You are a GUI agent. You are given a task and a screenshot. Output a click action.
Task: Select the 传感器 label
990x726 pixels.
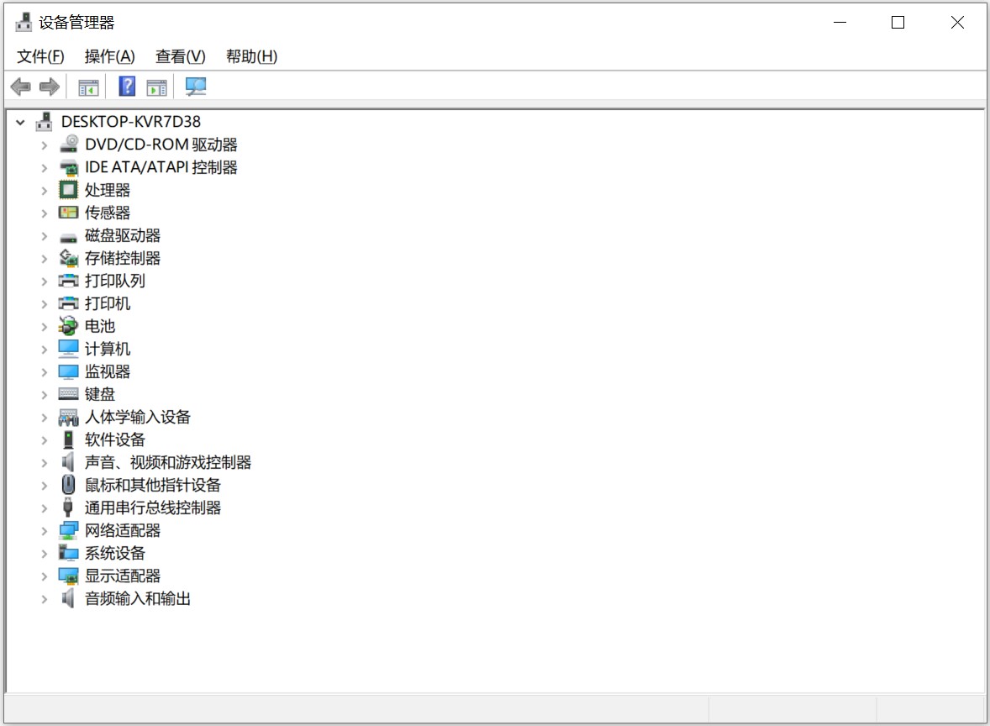(108, 213)
